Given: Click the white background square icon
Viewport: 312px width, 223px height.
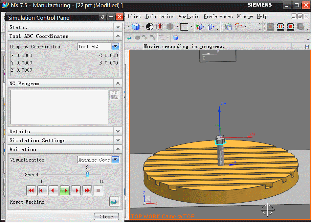Looking at the screenshot, I should (x=184, y=27).
